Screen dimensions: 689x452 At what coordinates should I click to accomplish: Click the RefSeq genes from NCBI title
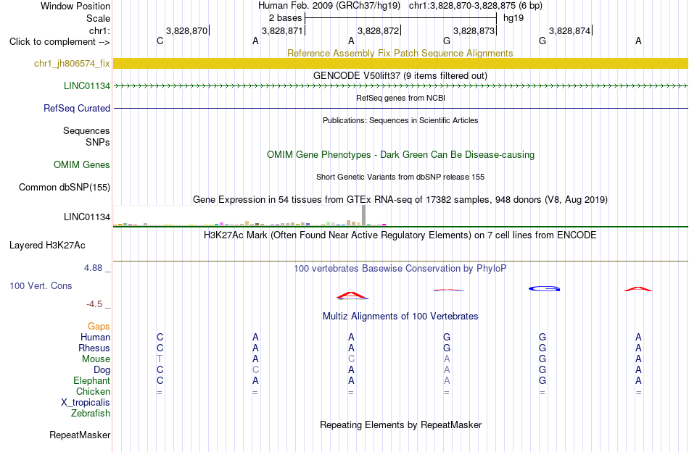point(400,98)
